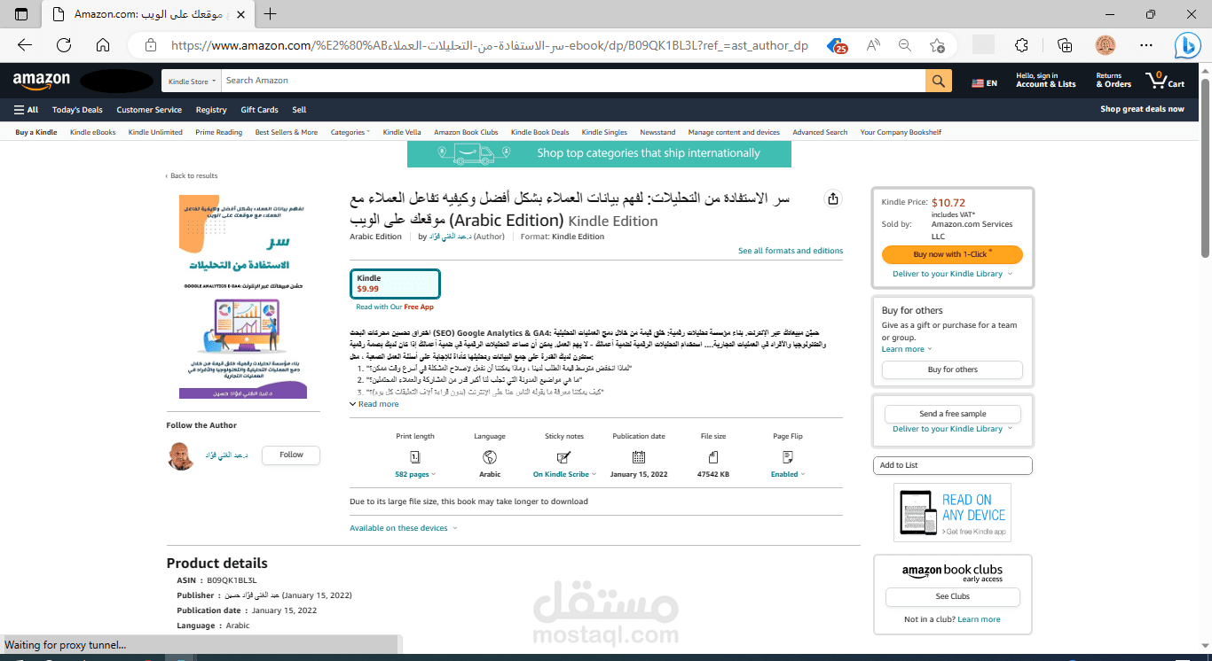Click Add to List button
The width and height of the screenshot is (1212, 661).
[952, 465]
